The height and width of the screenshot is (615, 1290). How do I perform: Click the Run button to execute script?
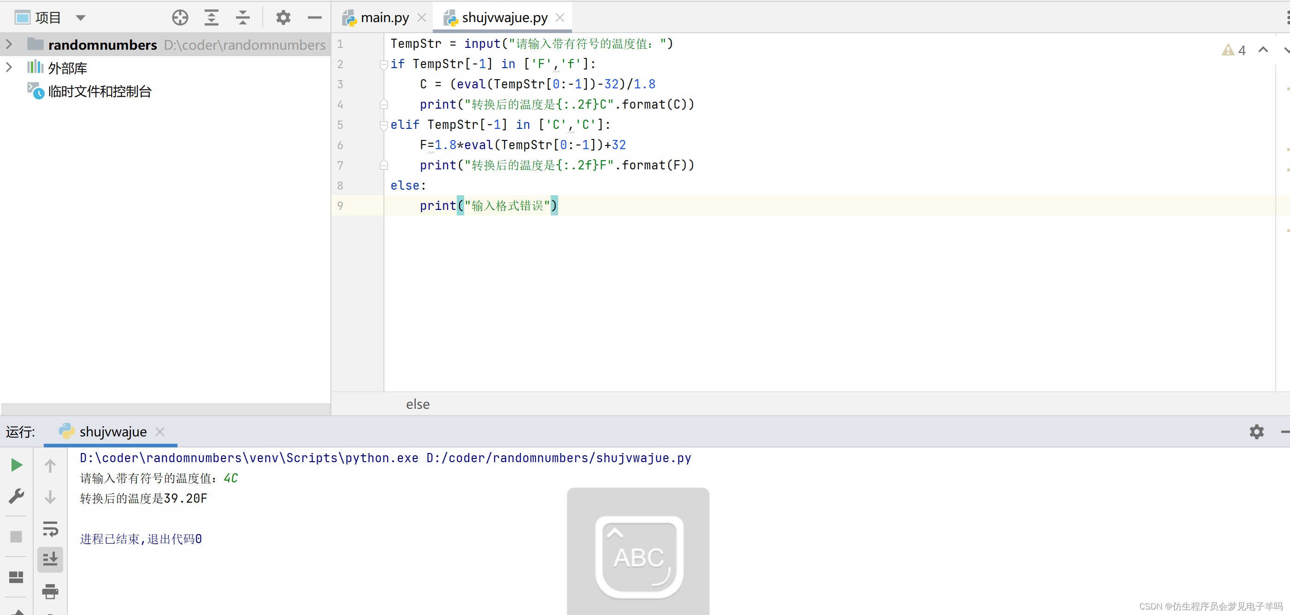tap(18, 464)
